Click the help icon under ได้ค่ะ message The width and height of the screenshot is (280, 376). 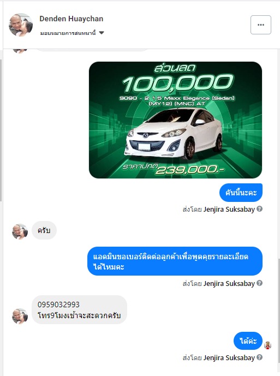pyautogui.click(x=259, y=357)
